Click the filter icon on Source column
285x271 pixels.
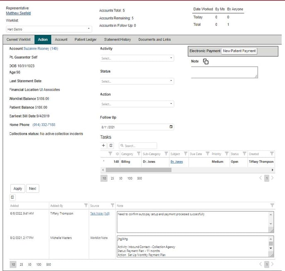click(x=112, y=206)
